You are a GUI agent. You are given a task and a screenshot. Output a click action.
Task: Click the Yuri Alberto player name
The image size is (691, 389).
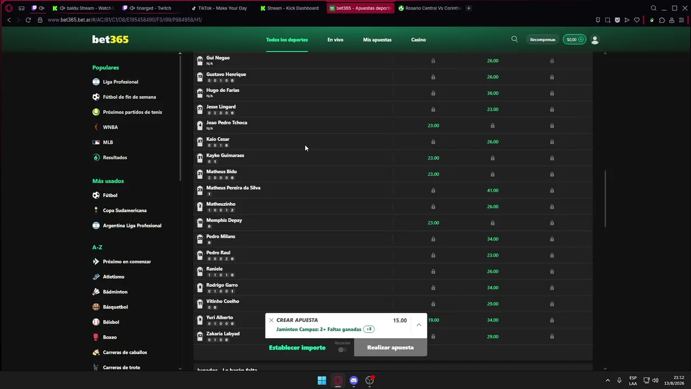(x=220, y=317)
